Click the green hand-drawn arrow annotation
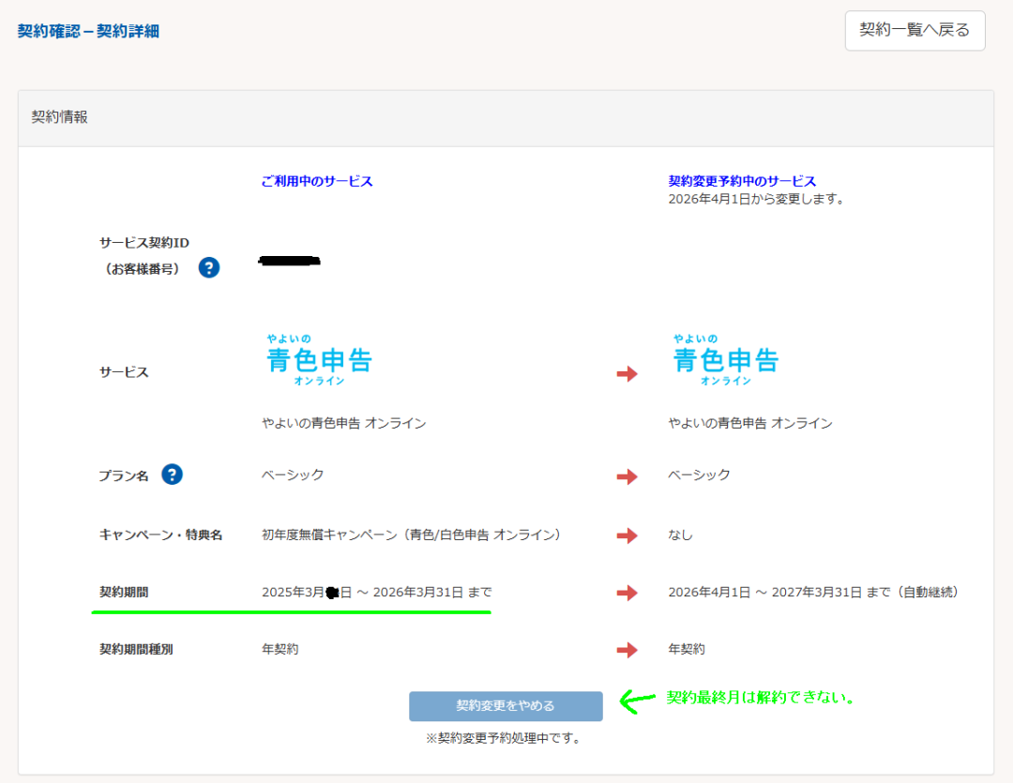Viewport: 1013px width, 783px height. click(639, 700)
